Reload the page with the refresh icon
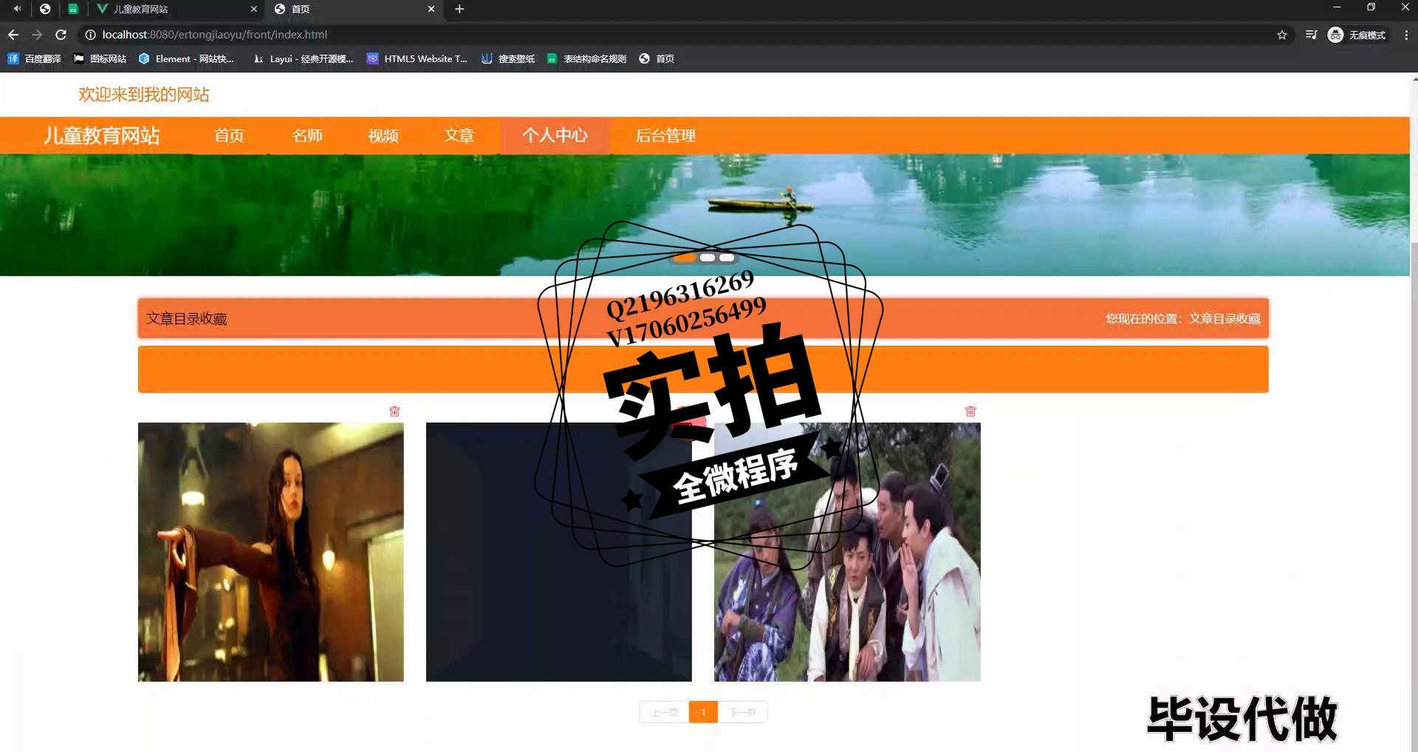 coord(61,35)
